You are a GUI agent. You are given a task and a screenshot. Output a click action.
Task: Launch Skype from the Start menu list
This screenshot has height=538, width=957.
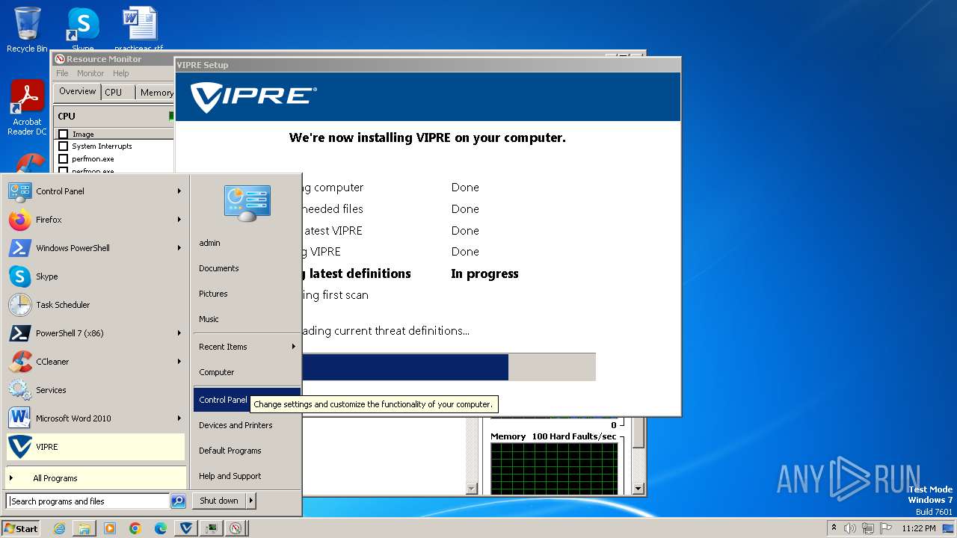tap(20, 276)
